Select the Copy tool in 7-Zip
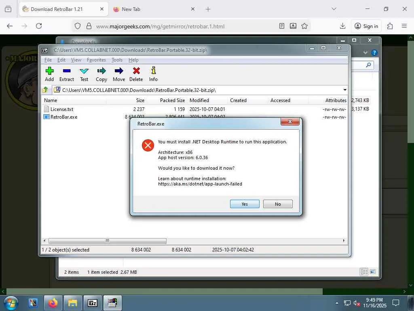The height and width of the screenshot is (311, 414). click(101, 75)
